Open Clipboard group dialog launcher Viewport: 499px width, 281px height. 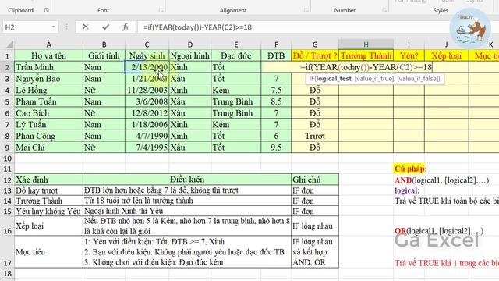[47, 10]
